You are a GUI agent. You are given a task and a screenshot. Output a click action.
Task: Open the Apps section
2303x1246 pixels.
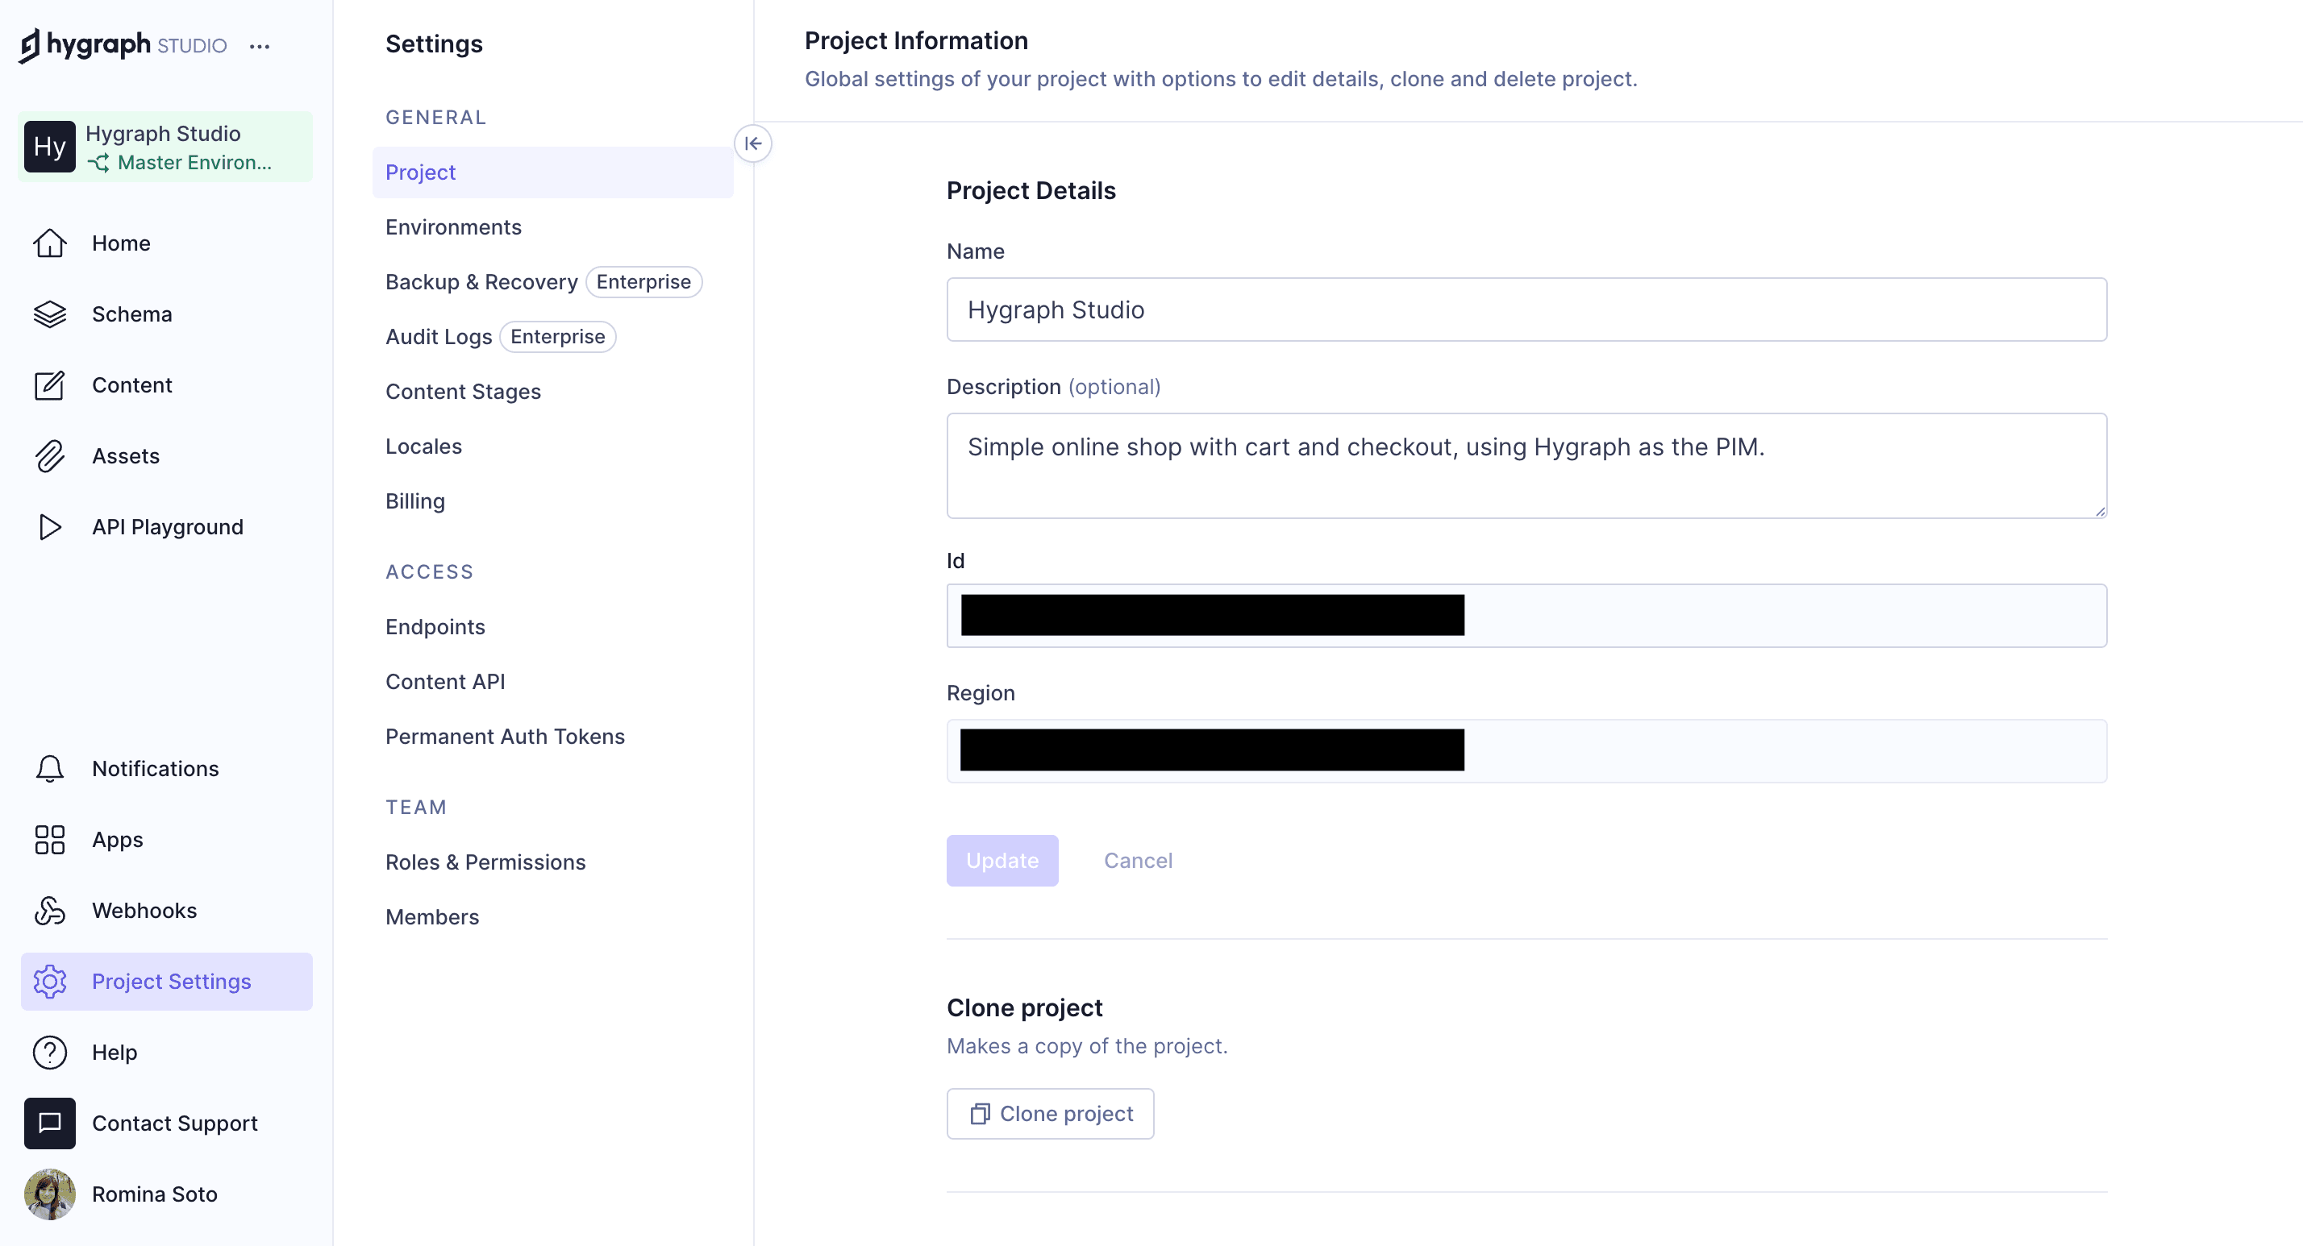115,839
